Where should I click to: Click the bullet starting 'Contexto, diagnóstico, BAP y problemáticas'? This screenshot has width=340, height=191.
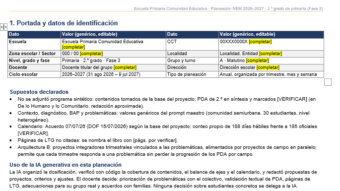(x=164, y=117)
